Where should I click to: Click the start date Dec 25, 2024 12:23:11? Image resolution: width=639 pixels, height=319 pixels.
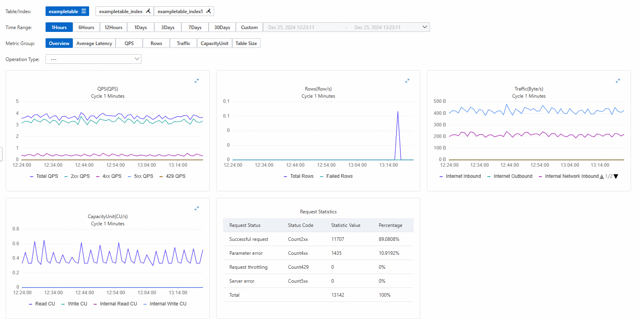point(291,28)
